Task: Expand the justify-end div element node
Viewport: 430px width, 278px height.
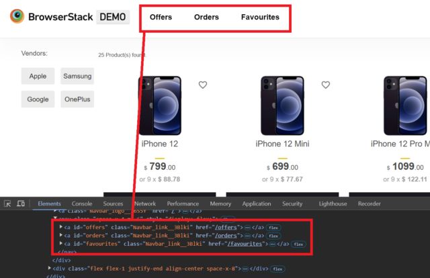Action: click(x=49, y=268)
